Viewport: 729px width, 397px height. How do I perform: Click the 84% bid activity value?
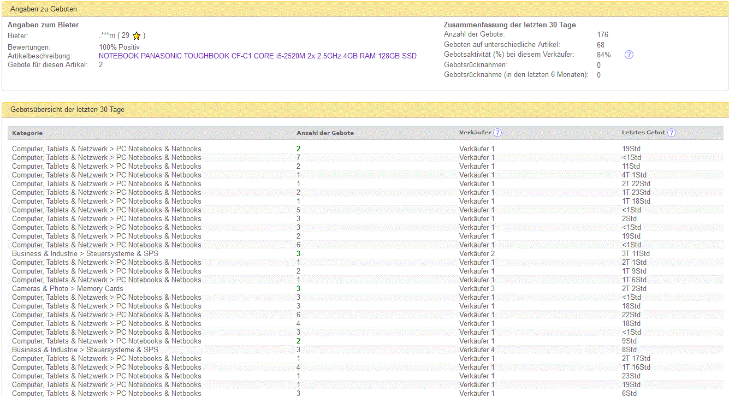(x=603, y=55)
